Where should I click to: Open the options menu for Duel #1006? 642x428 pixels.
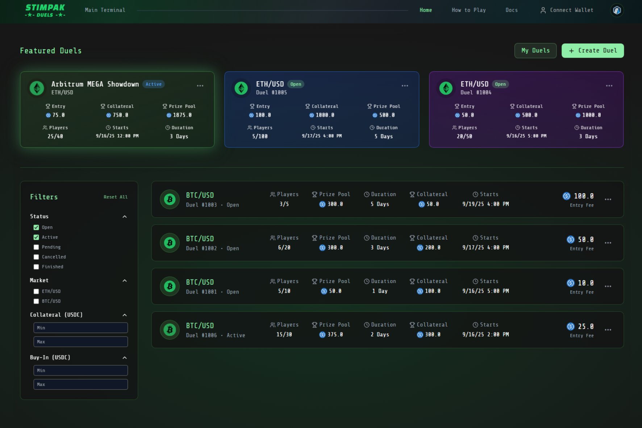pyautogui.click(x=608, y=330)
